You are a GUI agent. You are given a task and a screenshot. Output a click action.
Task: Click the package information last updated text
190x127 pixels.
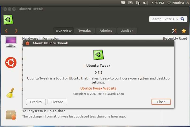click(74, 116)
